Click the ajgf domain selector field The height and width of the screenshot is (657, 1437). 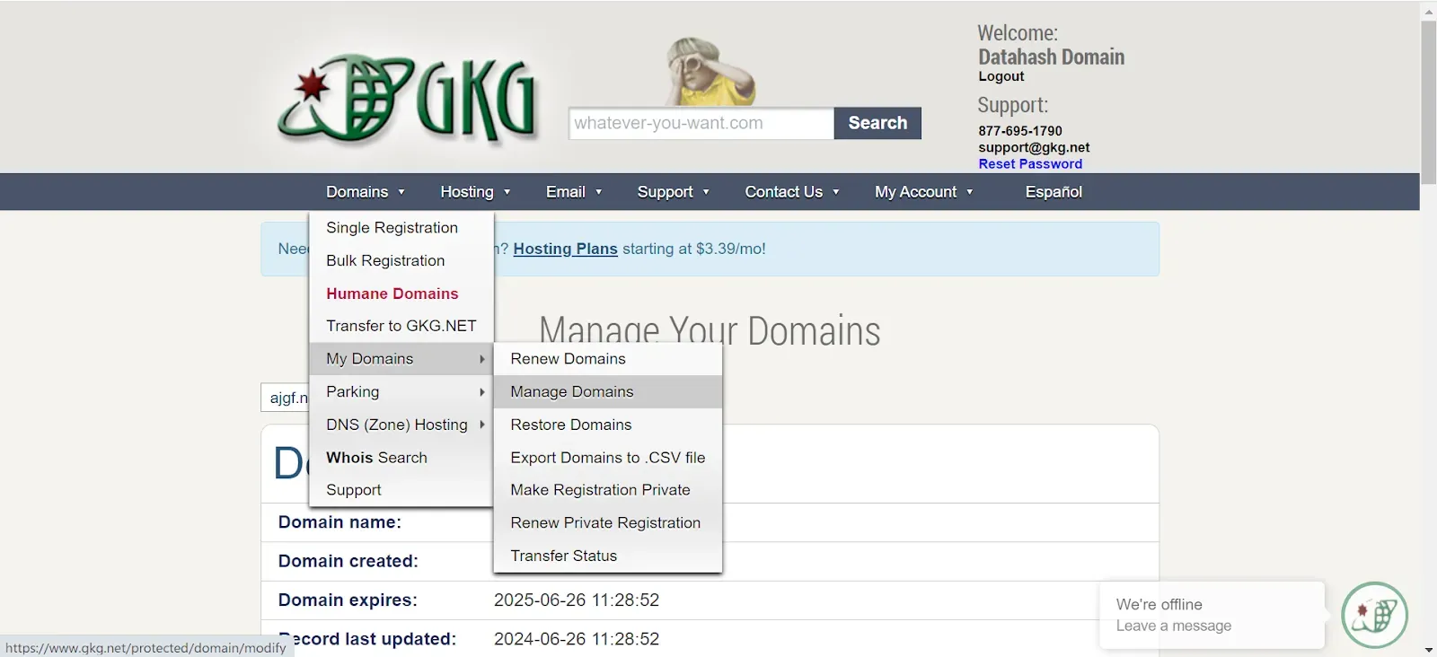(x=286, y=398)
